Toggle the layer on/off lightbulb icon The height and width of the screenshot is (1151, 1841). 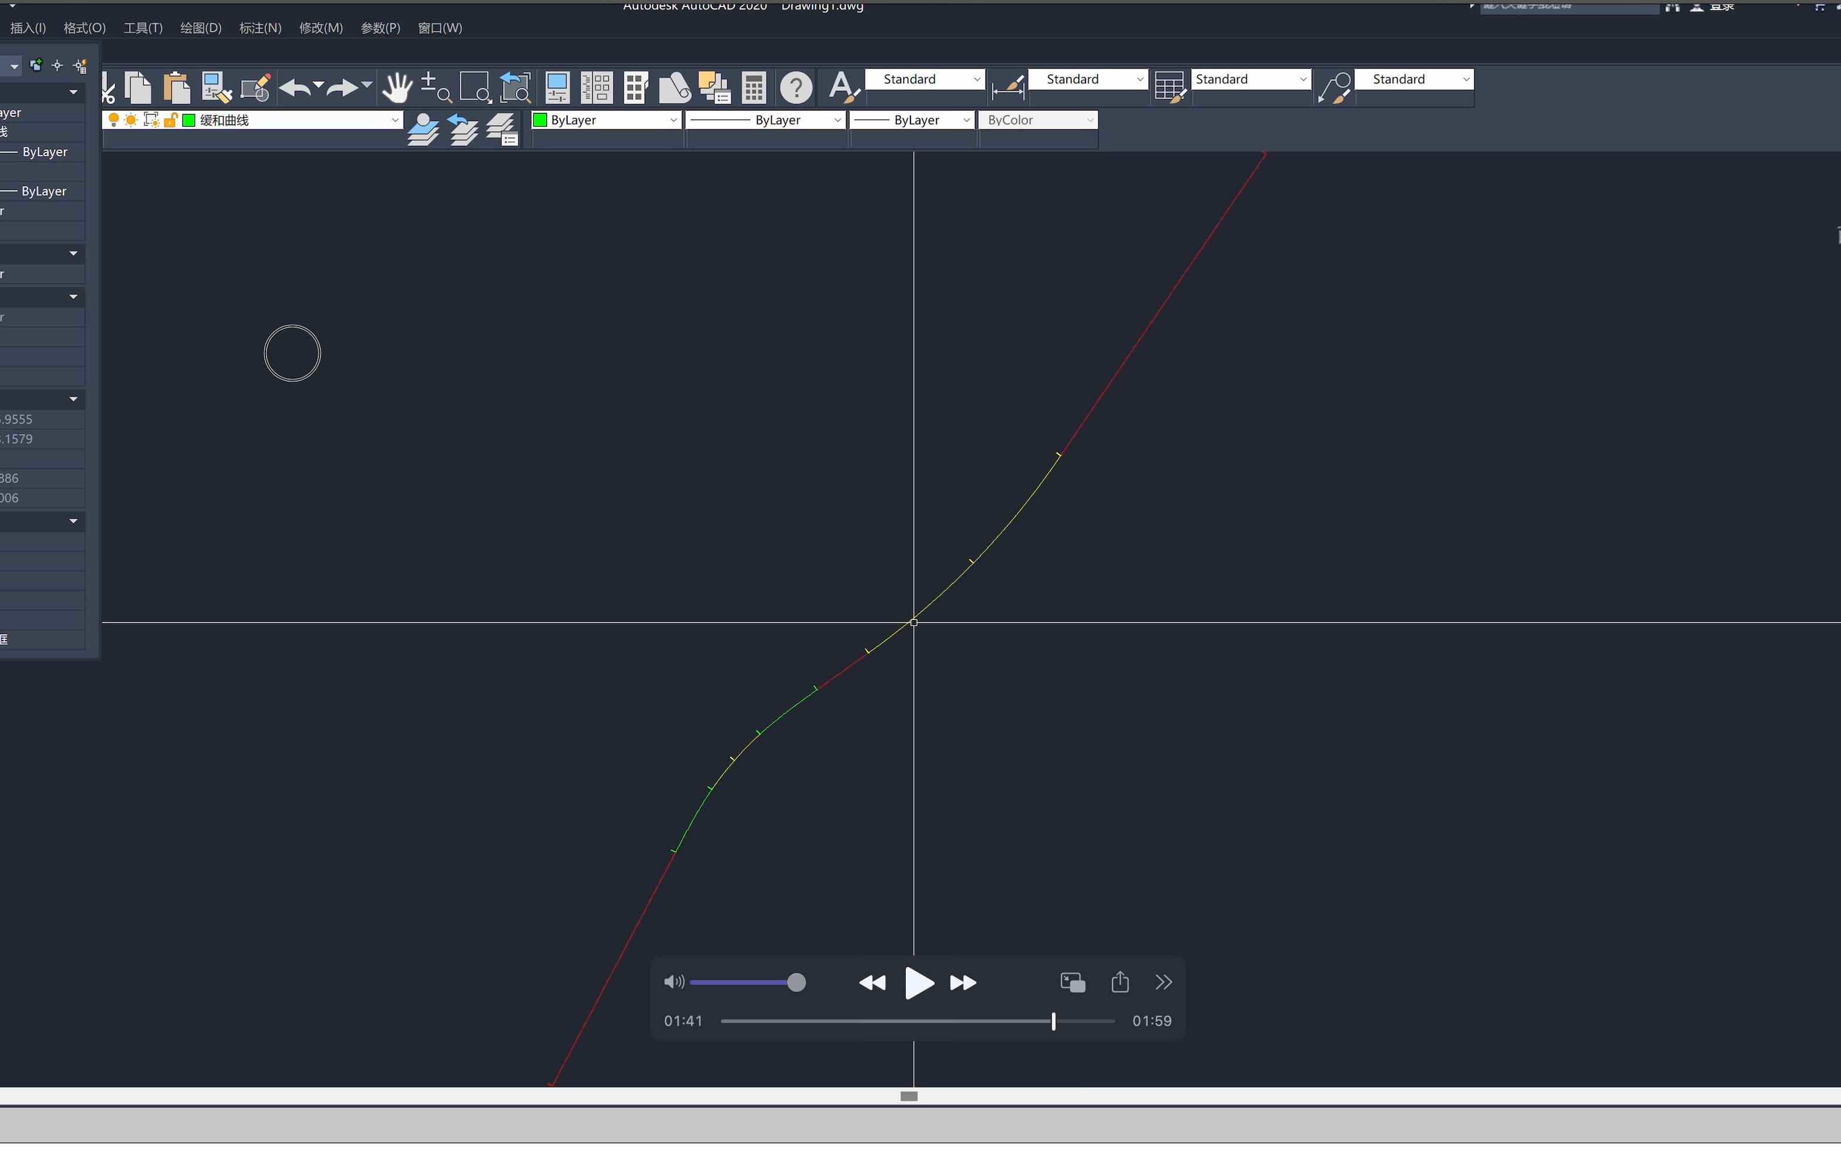[x=113, y=120]
